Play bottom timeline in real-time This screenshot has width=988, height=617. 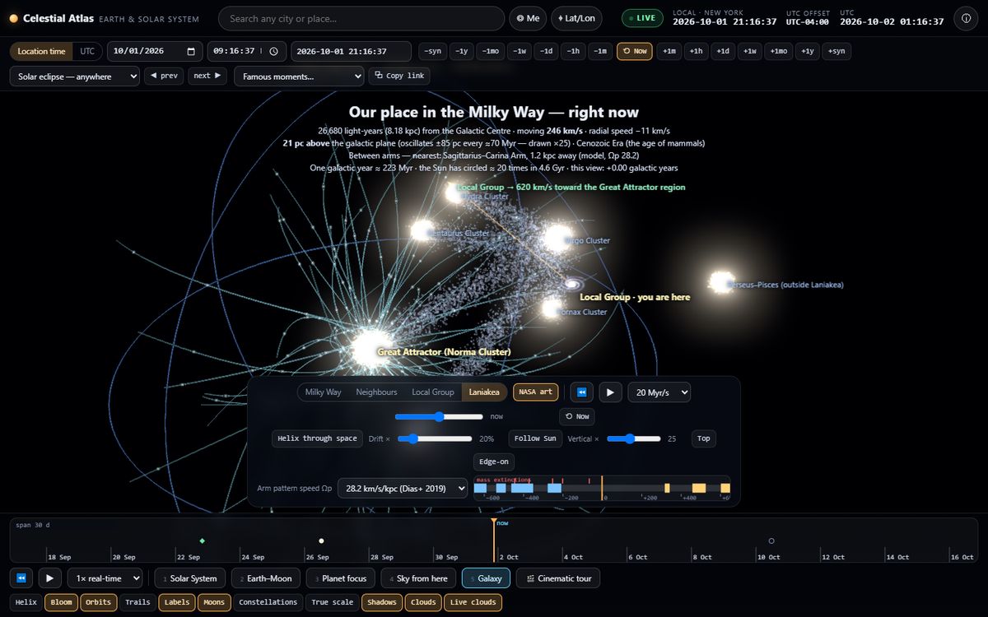click(x=49, y=578)
